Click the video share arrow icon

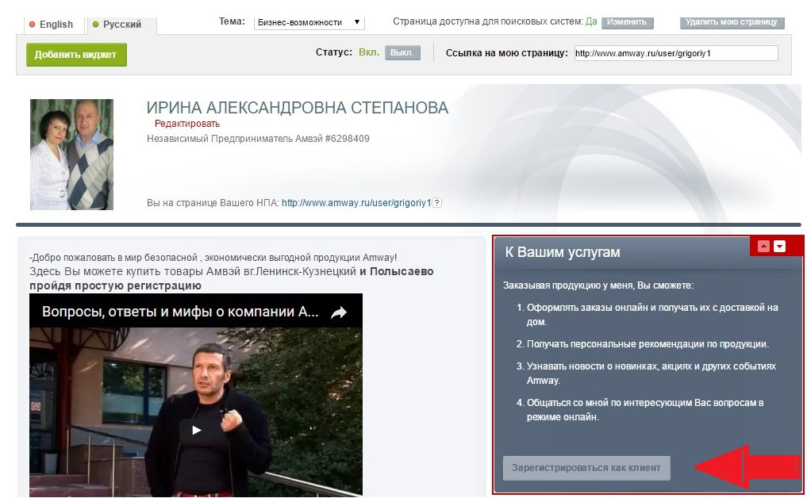[339, 312]
